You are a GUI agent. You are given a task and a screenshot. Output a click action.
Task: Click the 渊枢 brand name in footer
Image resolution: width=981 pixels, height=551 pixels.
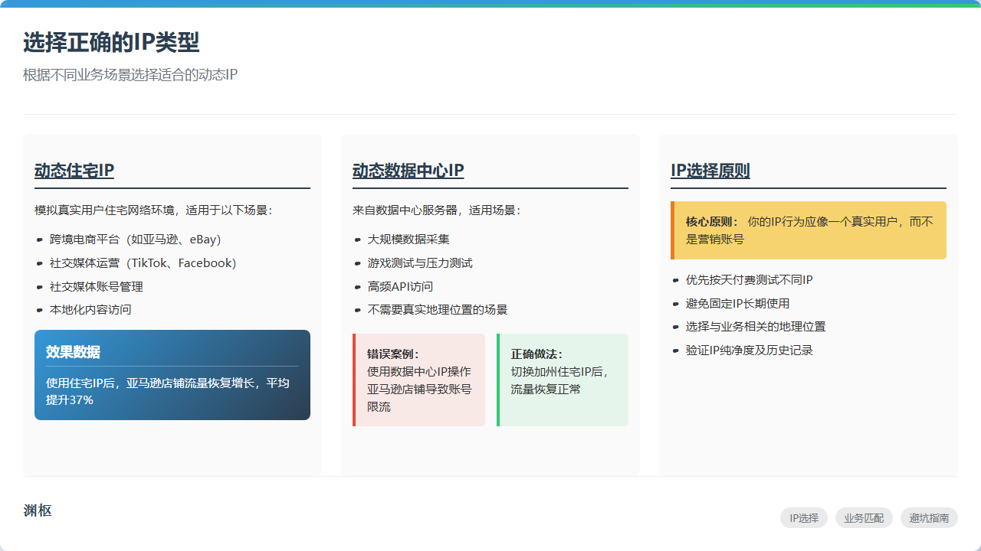coord(38,510)
